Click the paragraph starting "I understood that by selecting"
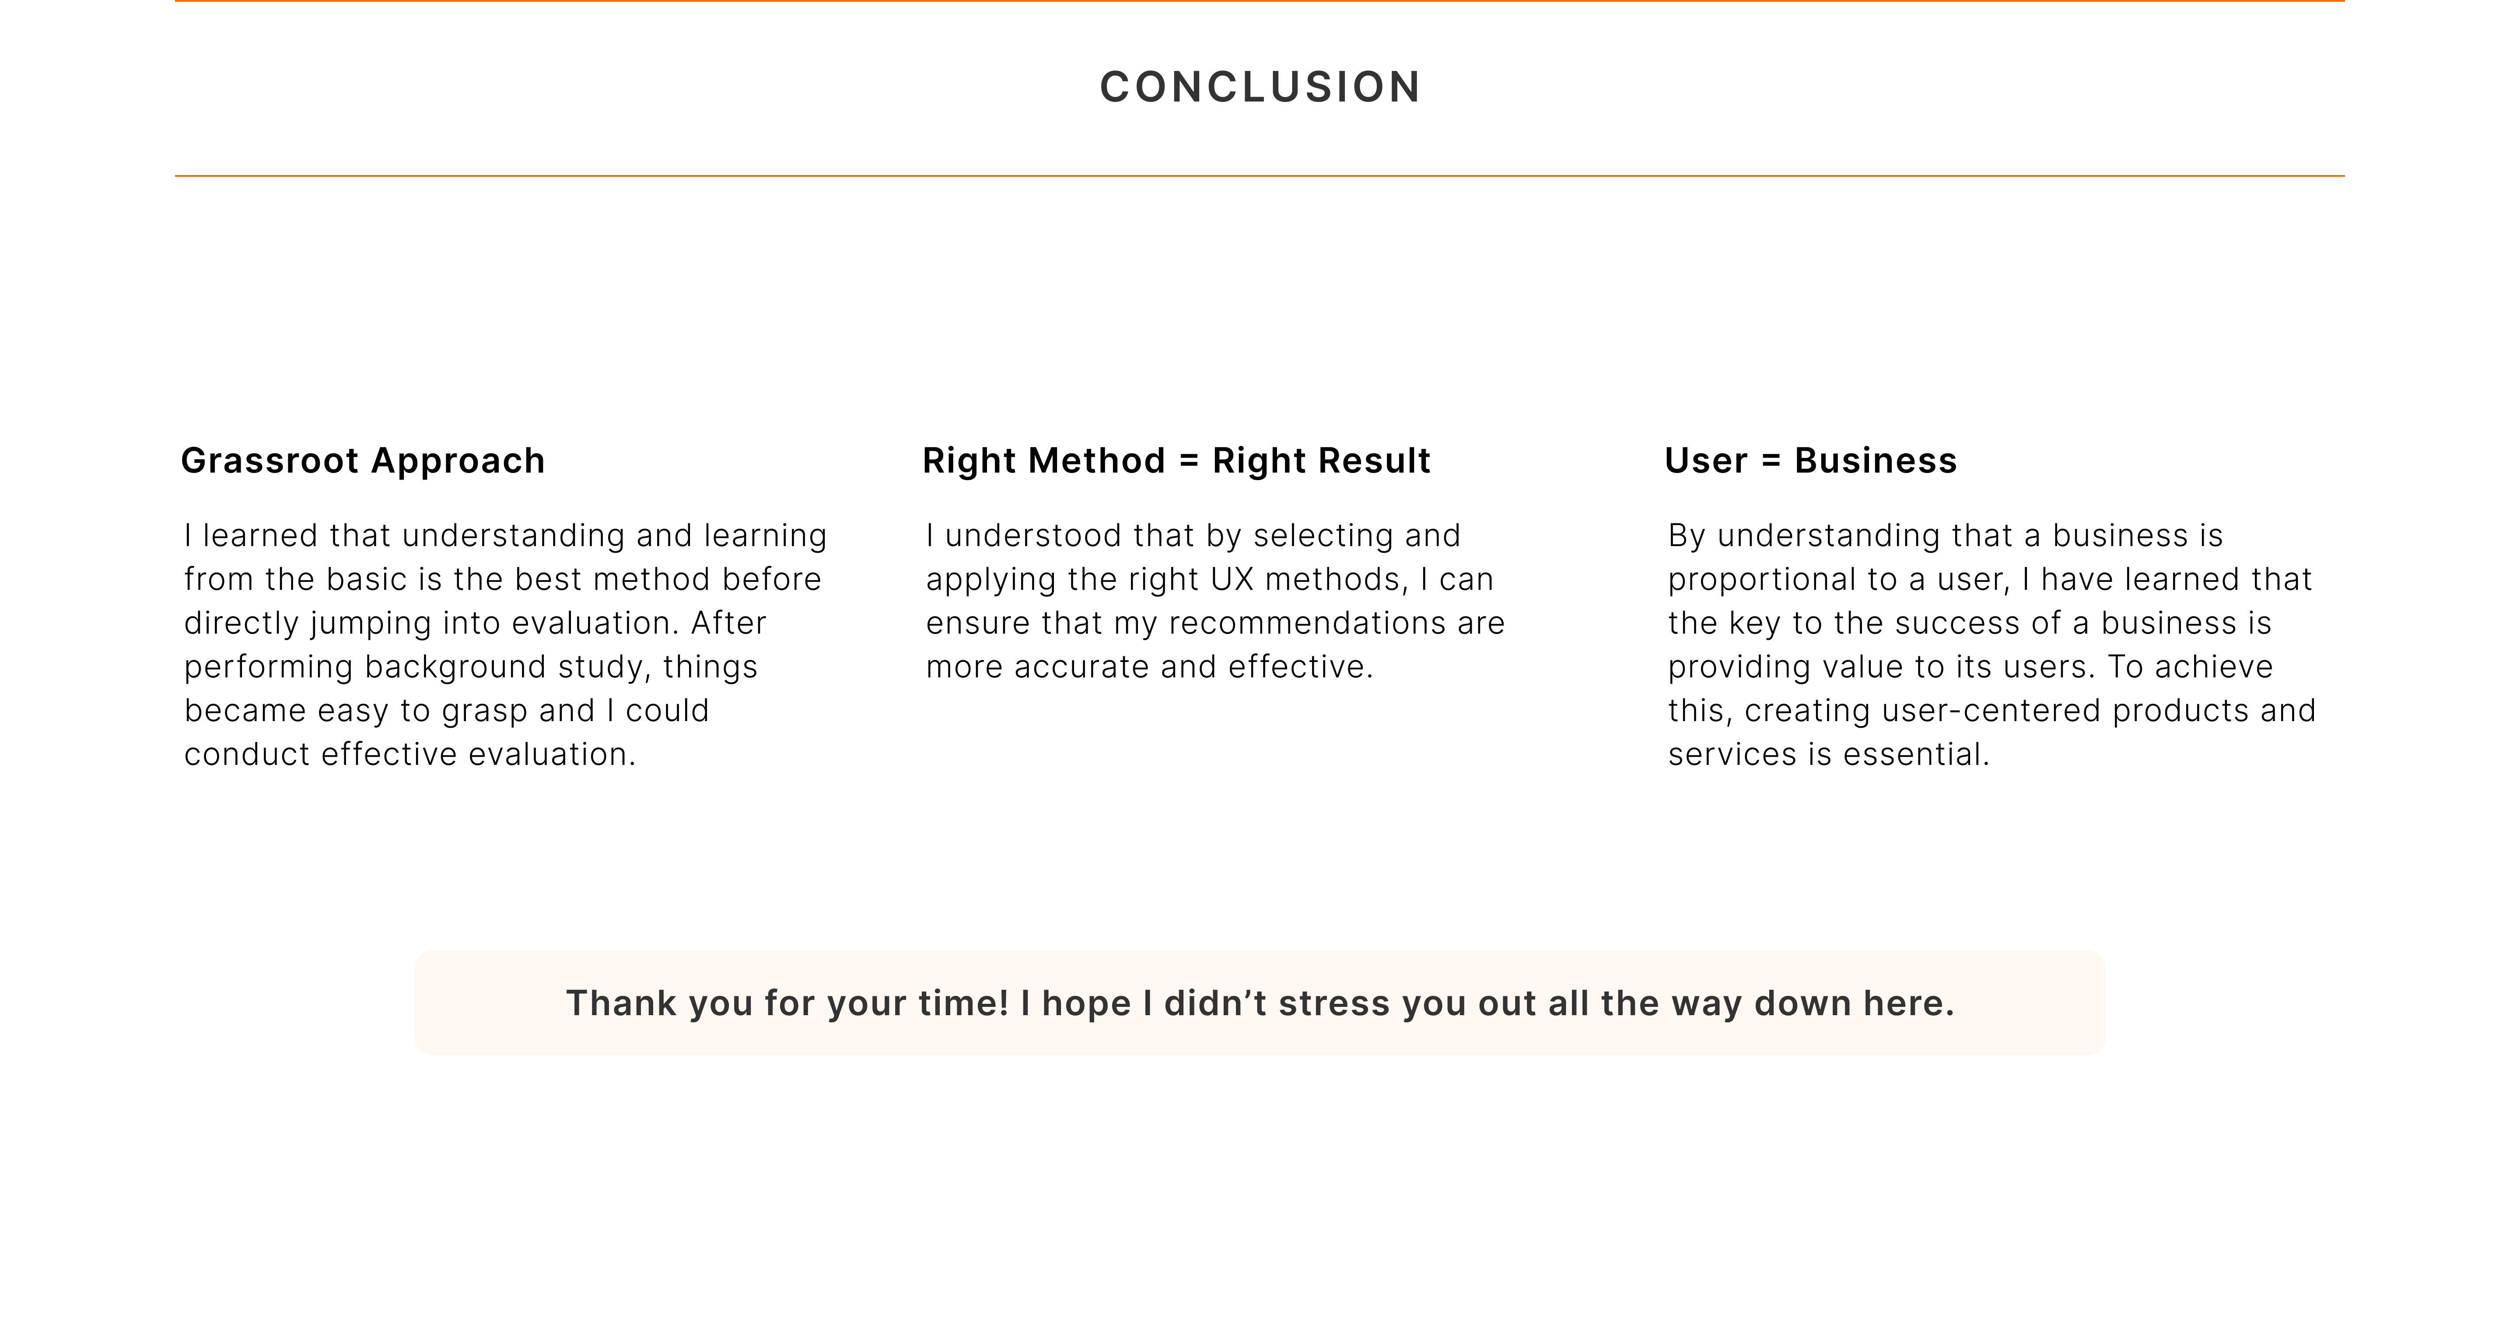The width and height of the screenshot is (2520, 1318). pyautogui.click(x=1215, y=601)
